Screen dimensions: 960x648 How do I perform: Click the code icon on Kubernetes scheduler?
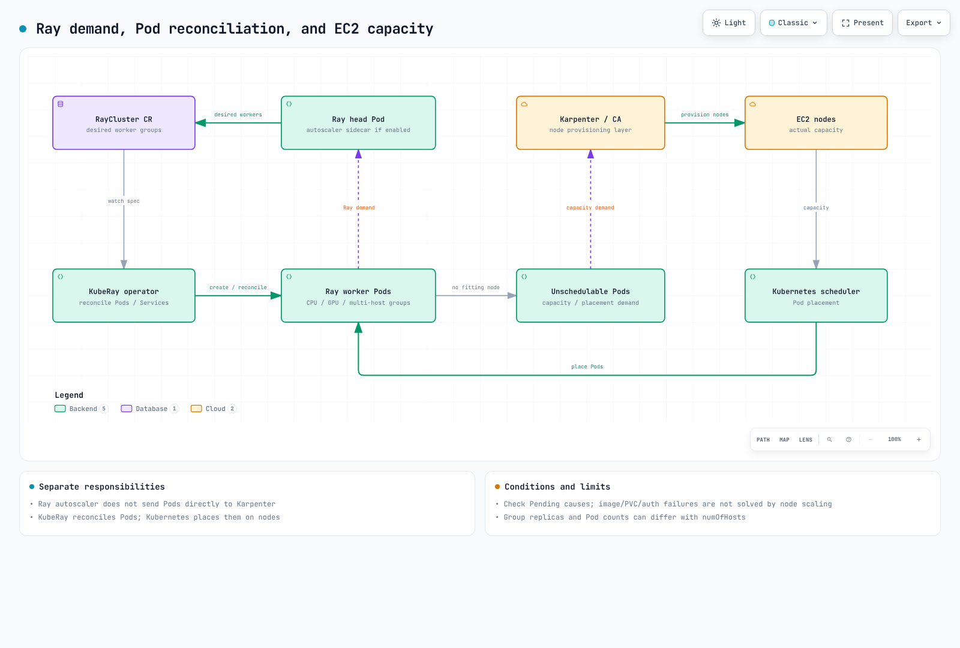coord(753,277)
